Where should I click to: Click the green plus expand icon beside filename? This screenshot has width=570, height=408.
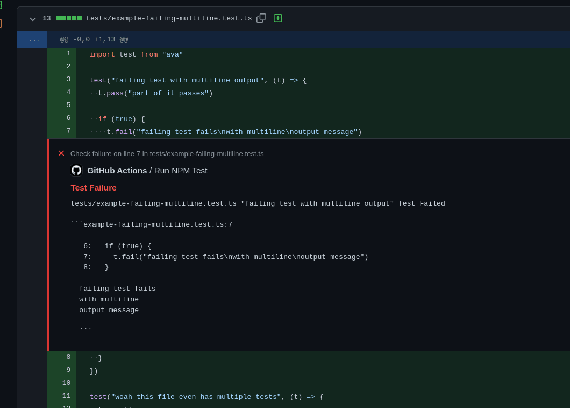tap(278, 18)
